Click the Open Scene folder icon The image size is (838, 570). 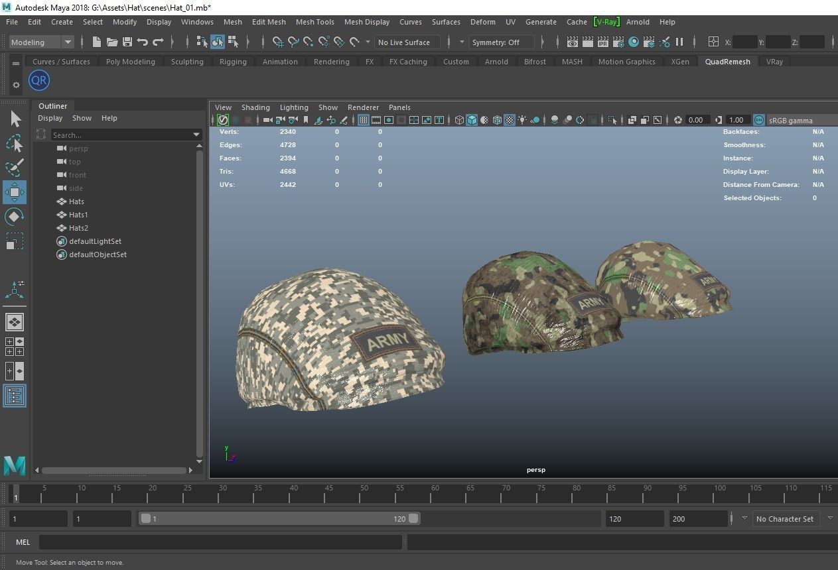[112, 42]
